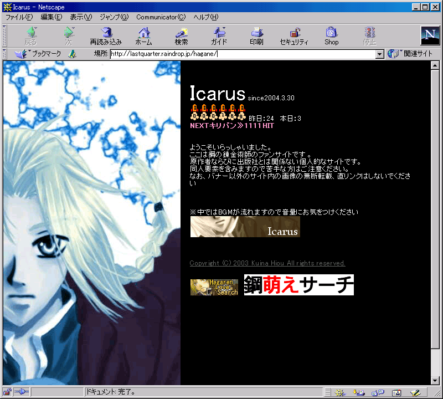Open the 検索 search button
This screenshot has width=443, height=399.
point(182,36)
